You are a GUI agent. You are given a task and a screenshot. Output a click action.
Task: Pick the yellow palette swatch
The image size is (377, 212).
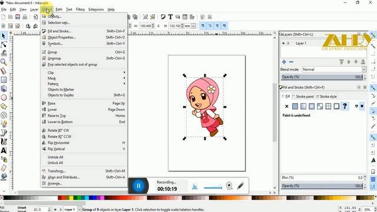click(x=71, y=198)
